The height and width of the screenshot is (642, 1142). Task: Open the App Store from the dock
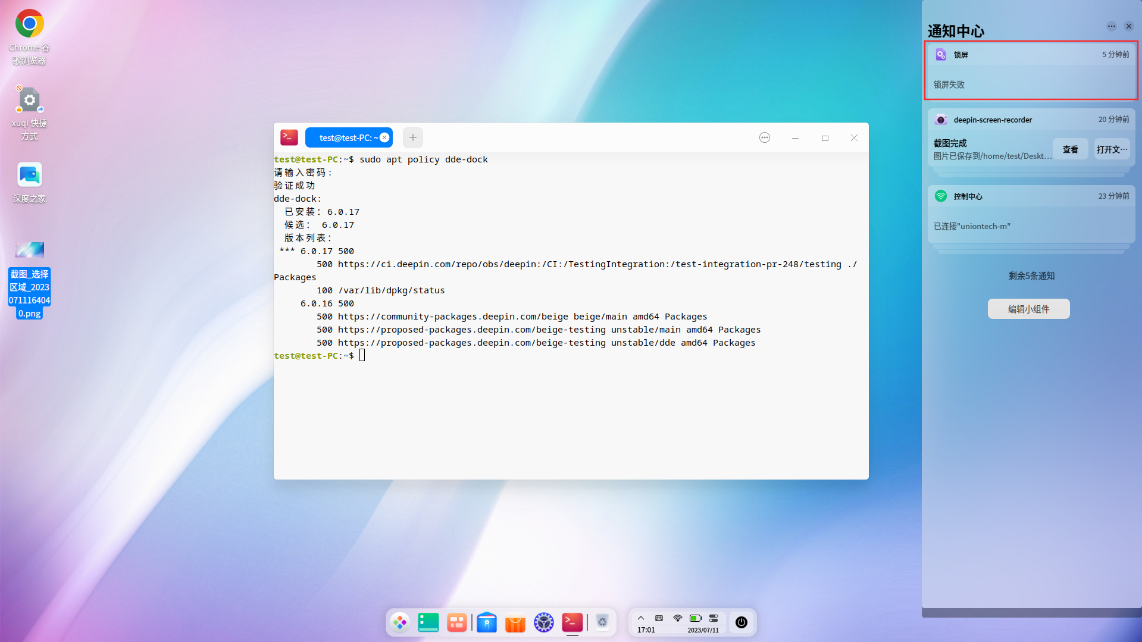[x=515, y=622]
